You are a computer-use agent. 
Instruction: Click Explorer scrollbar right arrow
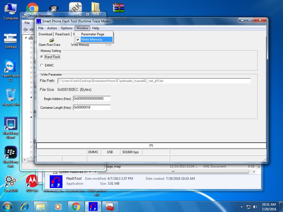tap(254, 172)
